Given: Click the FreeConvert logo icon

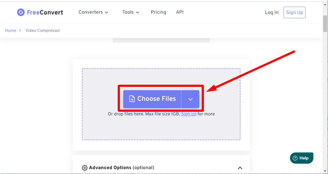Looking at the screenshot, I should (x=21, y=12).
